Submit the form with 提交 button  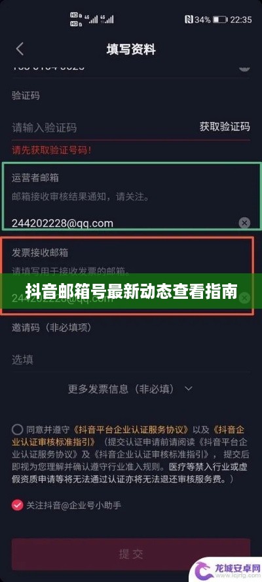(130, 554)
